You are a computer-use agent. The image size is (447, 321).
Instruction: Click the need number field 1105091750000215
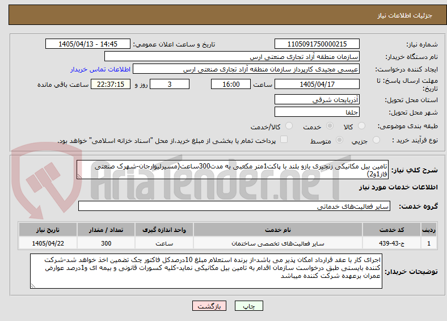click(317, 44)
